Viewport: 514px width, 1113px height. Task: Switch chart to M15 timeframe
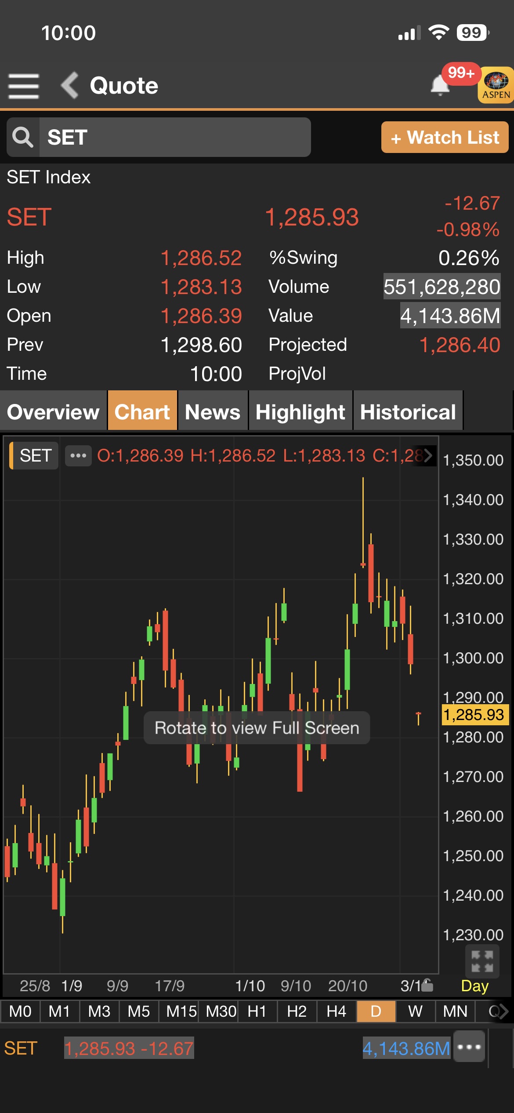(181, 1011)
